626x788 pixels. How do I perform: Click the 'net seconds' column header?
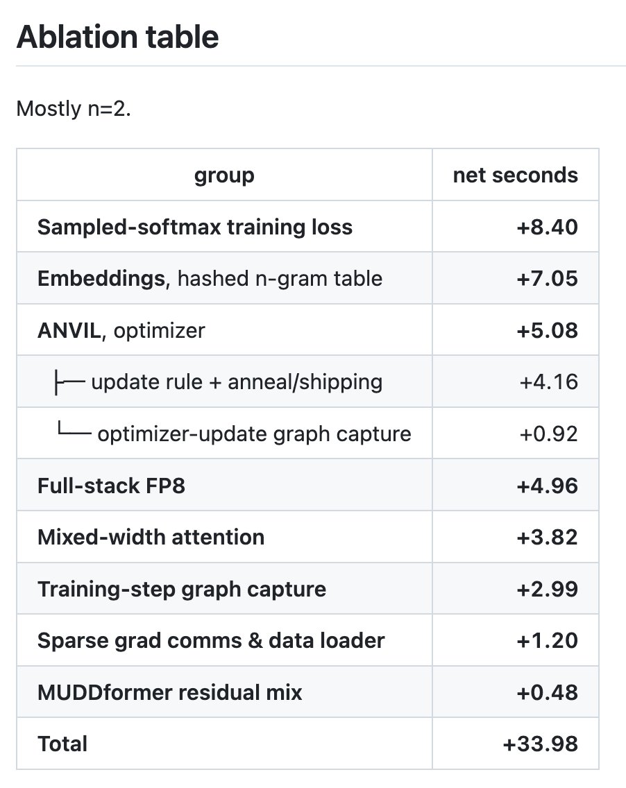(x=516, y=175)
